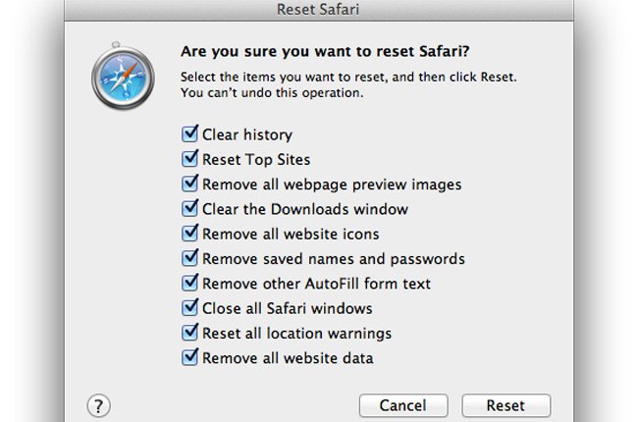Toggle the Close all Safari windows checkbox
638x422 pixels.
[x=190, y=309]
